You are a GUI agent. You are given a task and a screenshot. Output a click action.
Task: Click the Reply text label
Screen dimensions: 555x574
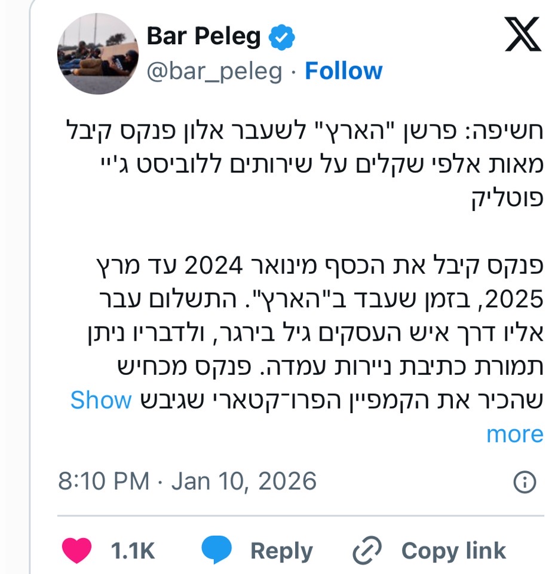click(281, 551)
